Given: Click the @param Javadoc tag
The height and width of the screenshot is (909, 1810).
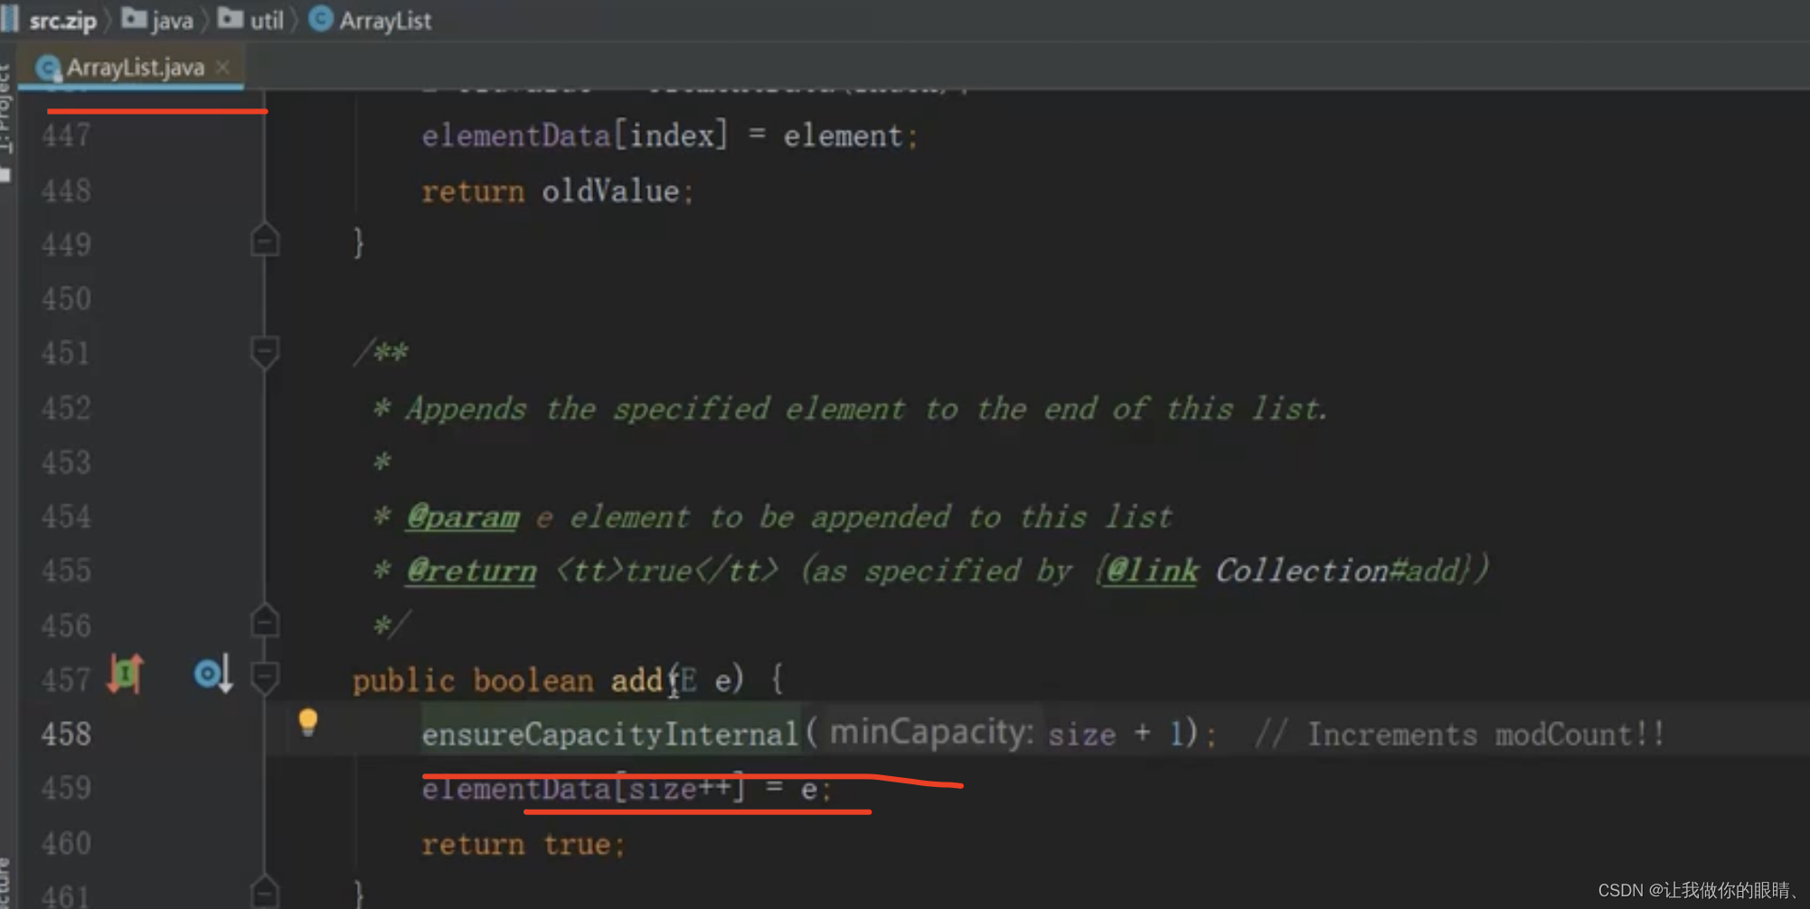Looking at the screenshot, I should (x=463, y=517).
